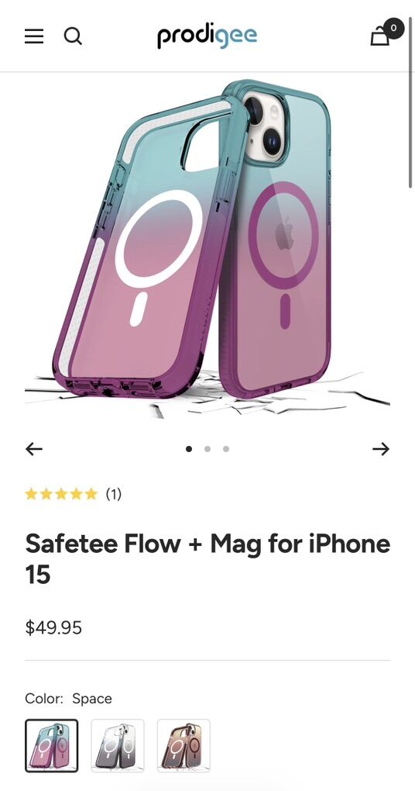Go to the Prodigee logo homepage

click(207, 36)
